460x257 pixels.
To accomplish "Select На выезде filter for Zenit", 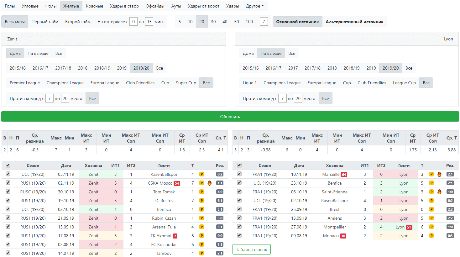I will coord(38,53).
